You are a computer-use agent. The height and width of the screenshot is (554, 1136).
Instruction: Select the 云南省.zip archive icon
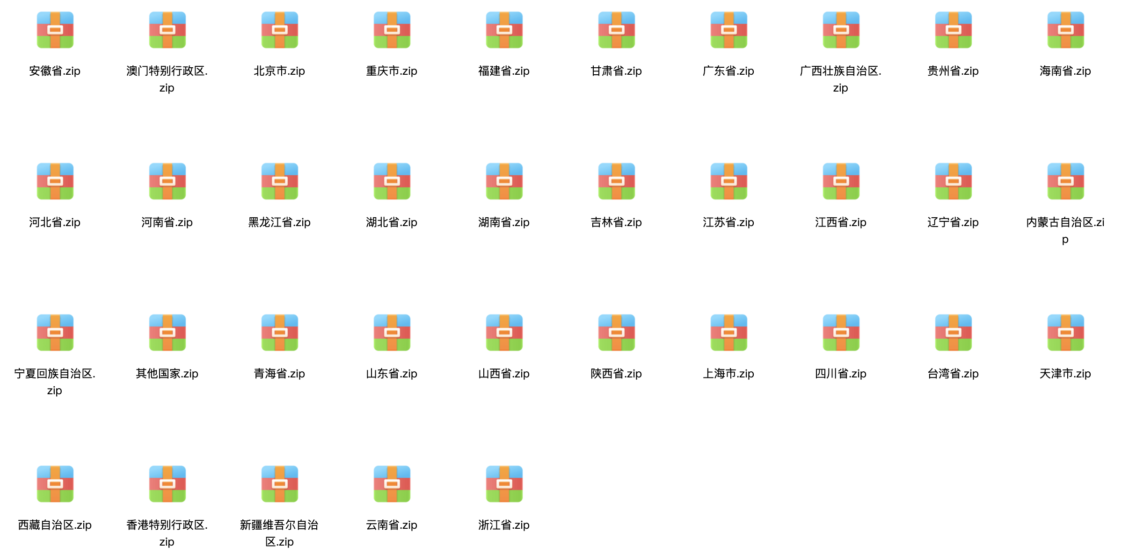click(392, 484)
